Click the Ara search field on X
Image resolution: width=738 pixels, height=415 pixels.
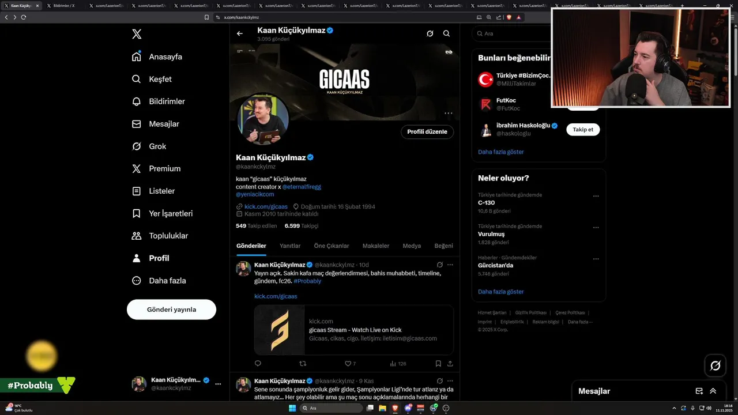click(512, 33)
